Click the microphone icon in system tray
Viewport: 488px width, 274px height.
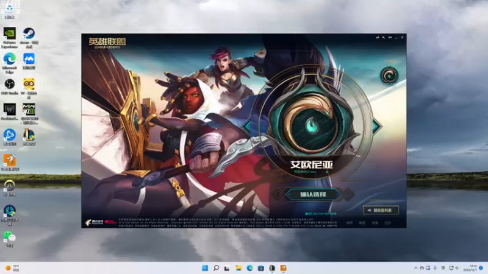[435, 268]
